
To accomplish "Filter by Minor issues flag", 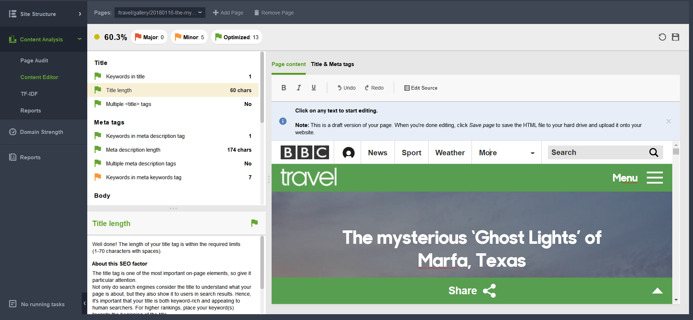I will [189, 37].
